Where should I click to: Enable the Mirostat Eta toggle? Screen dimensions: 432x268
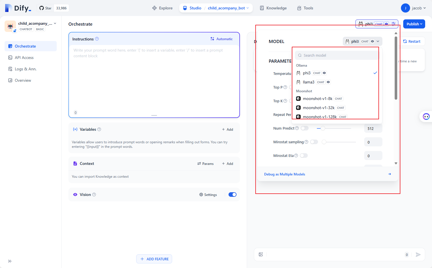point(304,156)
